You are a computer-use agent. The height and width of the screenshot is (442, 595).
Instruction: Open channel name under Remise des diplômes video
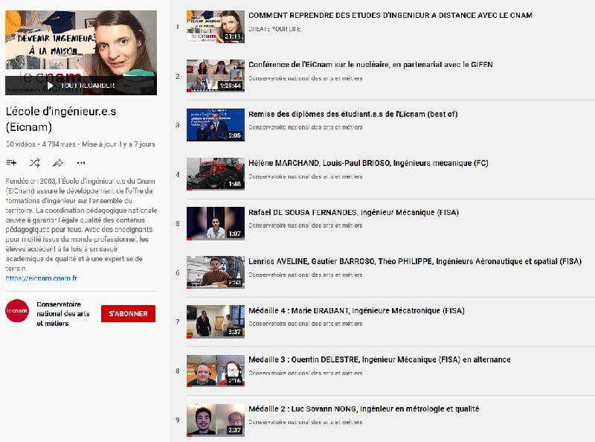pos(306,127)
